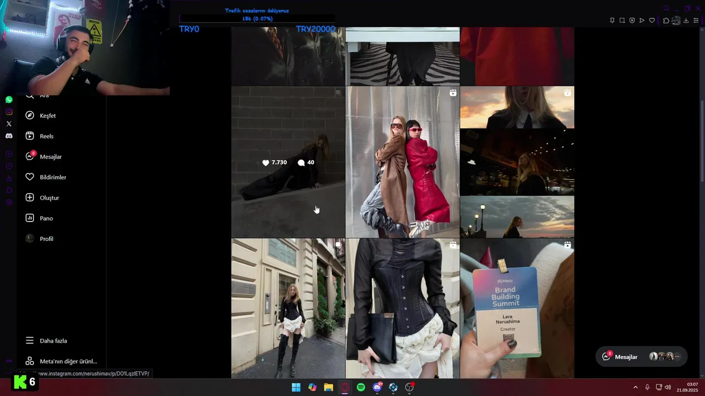Image resolution: width=705 pixels, height=396 pixels.
Task: Open Pano dashboard chart icon
Action: coord(30,218)
